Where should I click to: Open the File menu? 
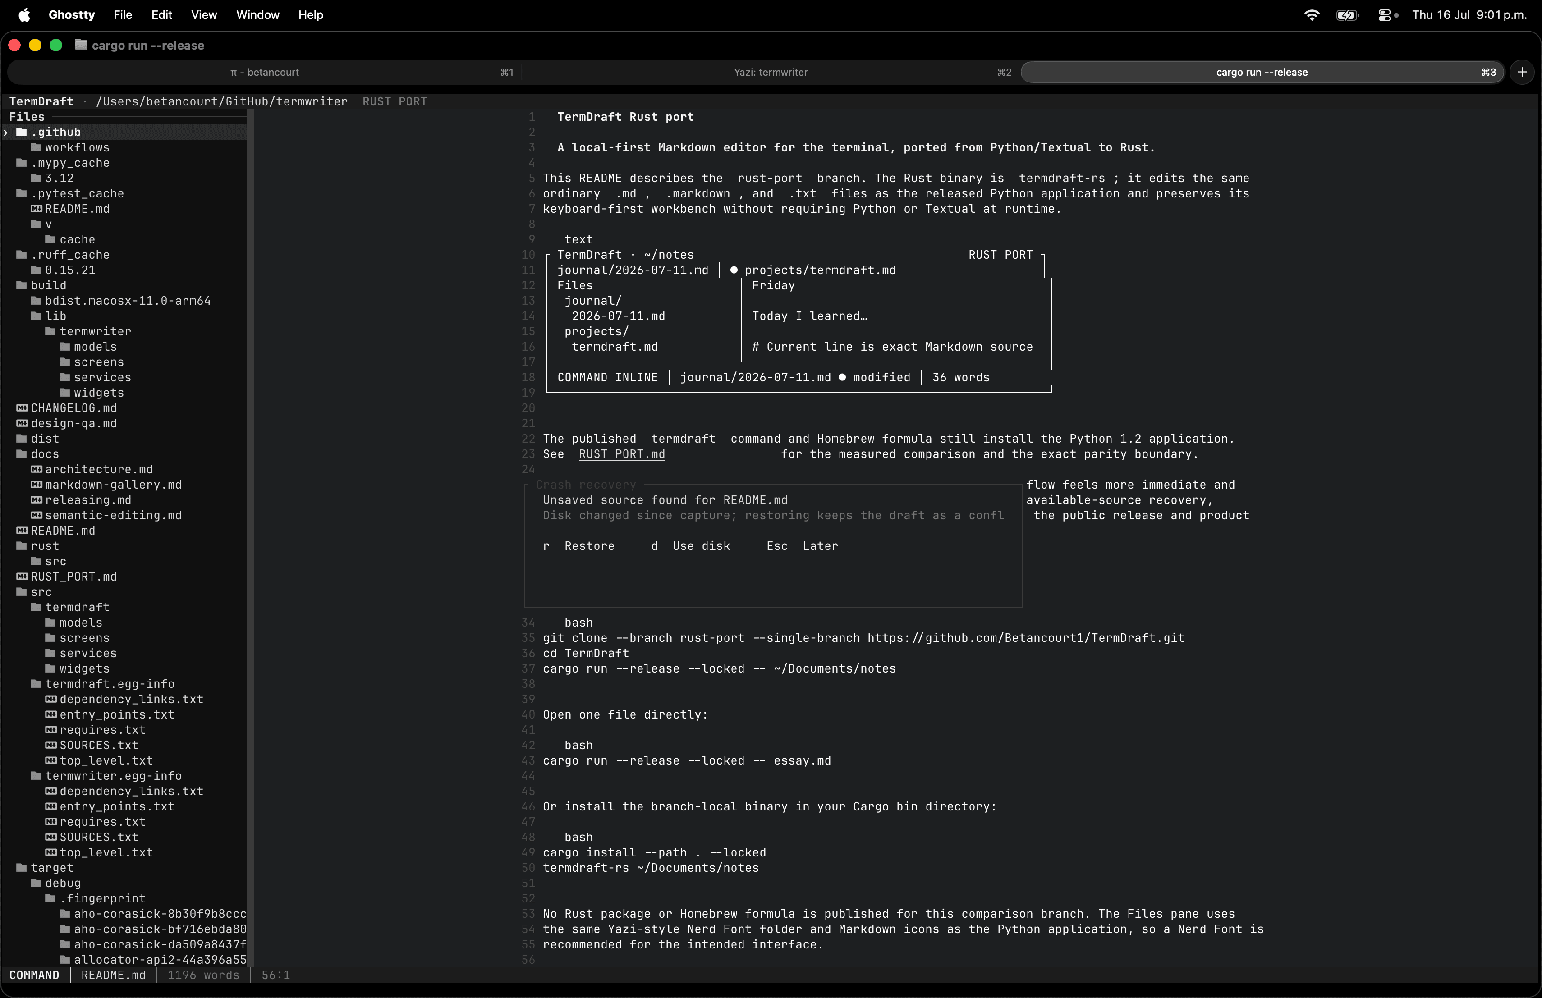(123, 15)
